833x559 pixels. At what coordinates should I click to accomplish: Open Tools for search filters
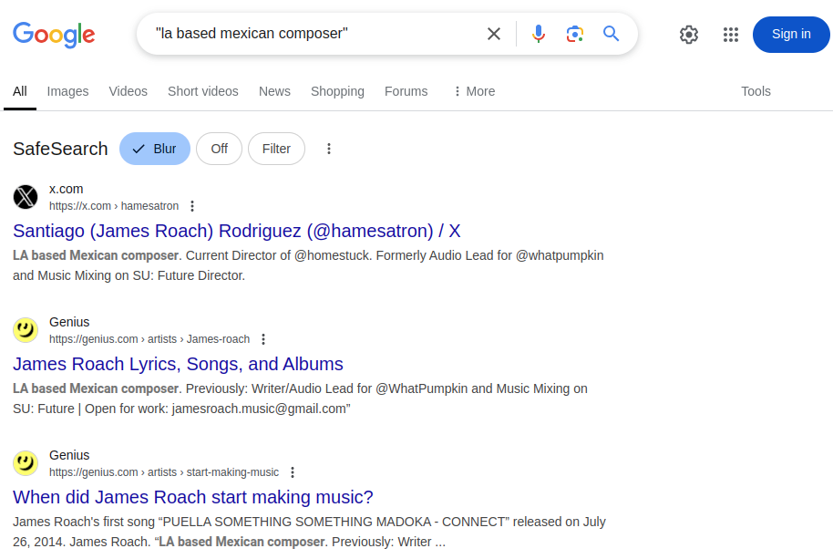click(756, 91)
